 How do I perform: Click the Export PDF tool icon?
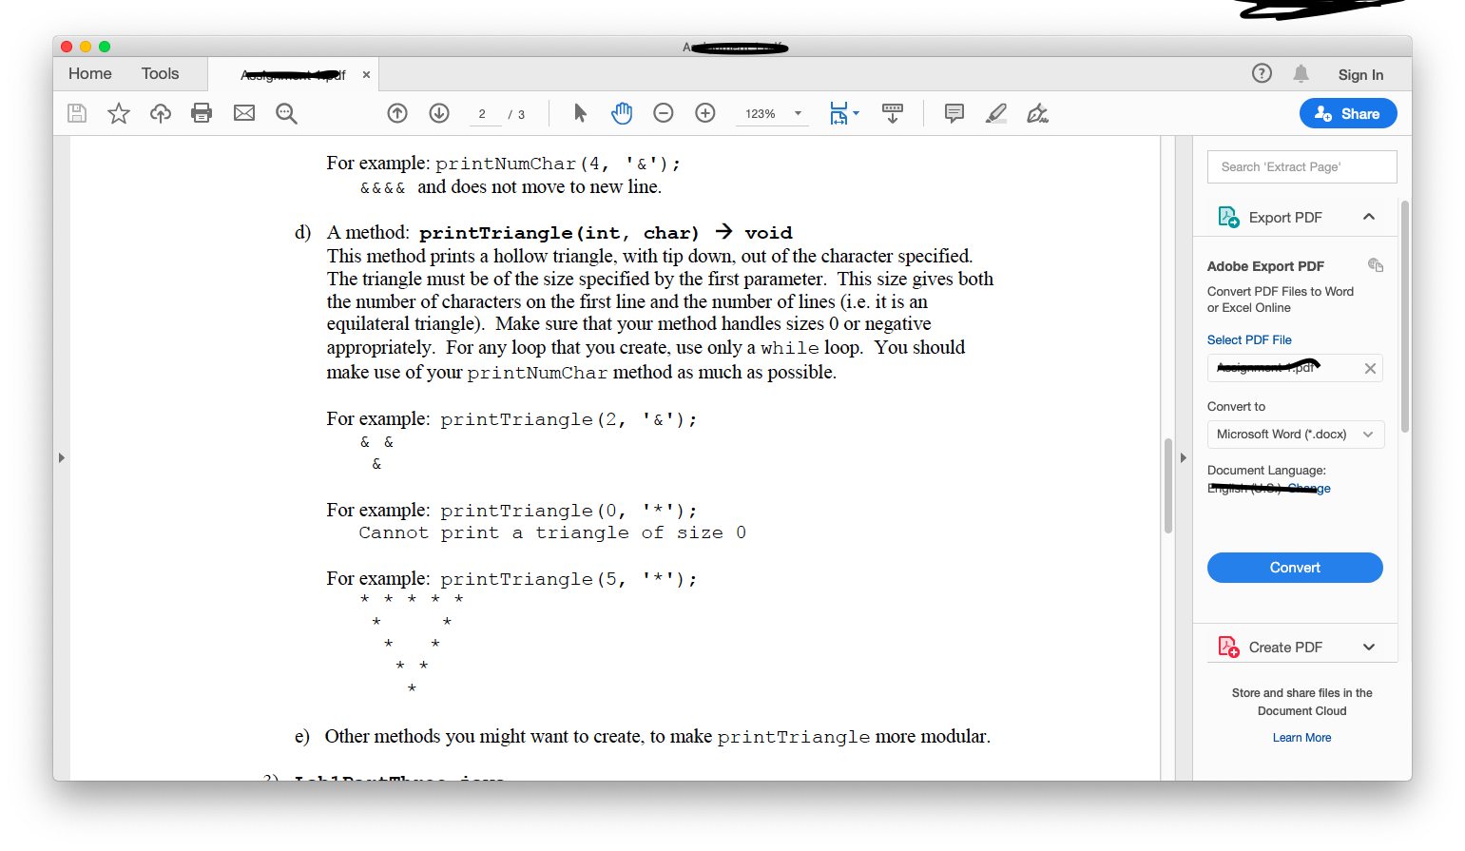1228,217
